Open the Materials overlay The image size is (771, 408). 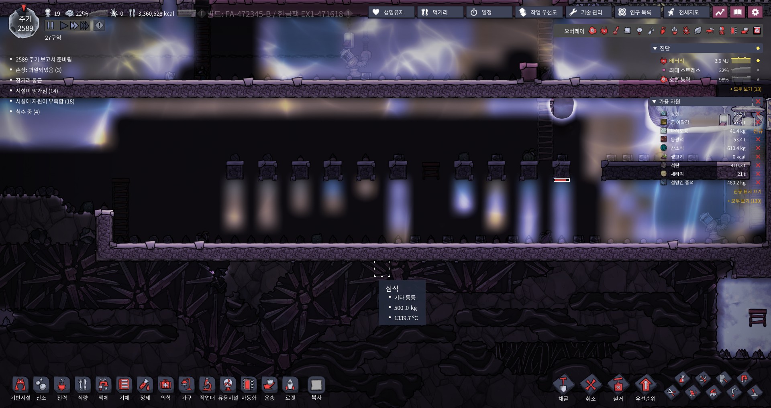628,31
